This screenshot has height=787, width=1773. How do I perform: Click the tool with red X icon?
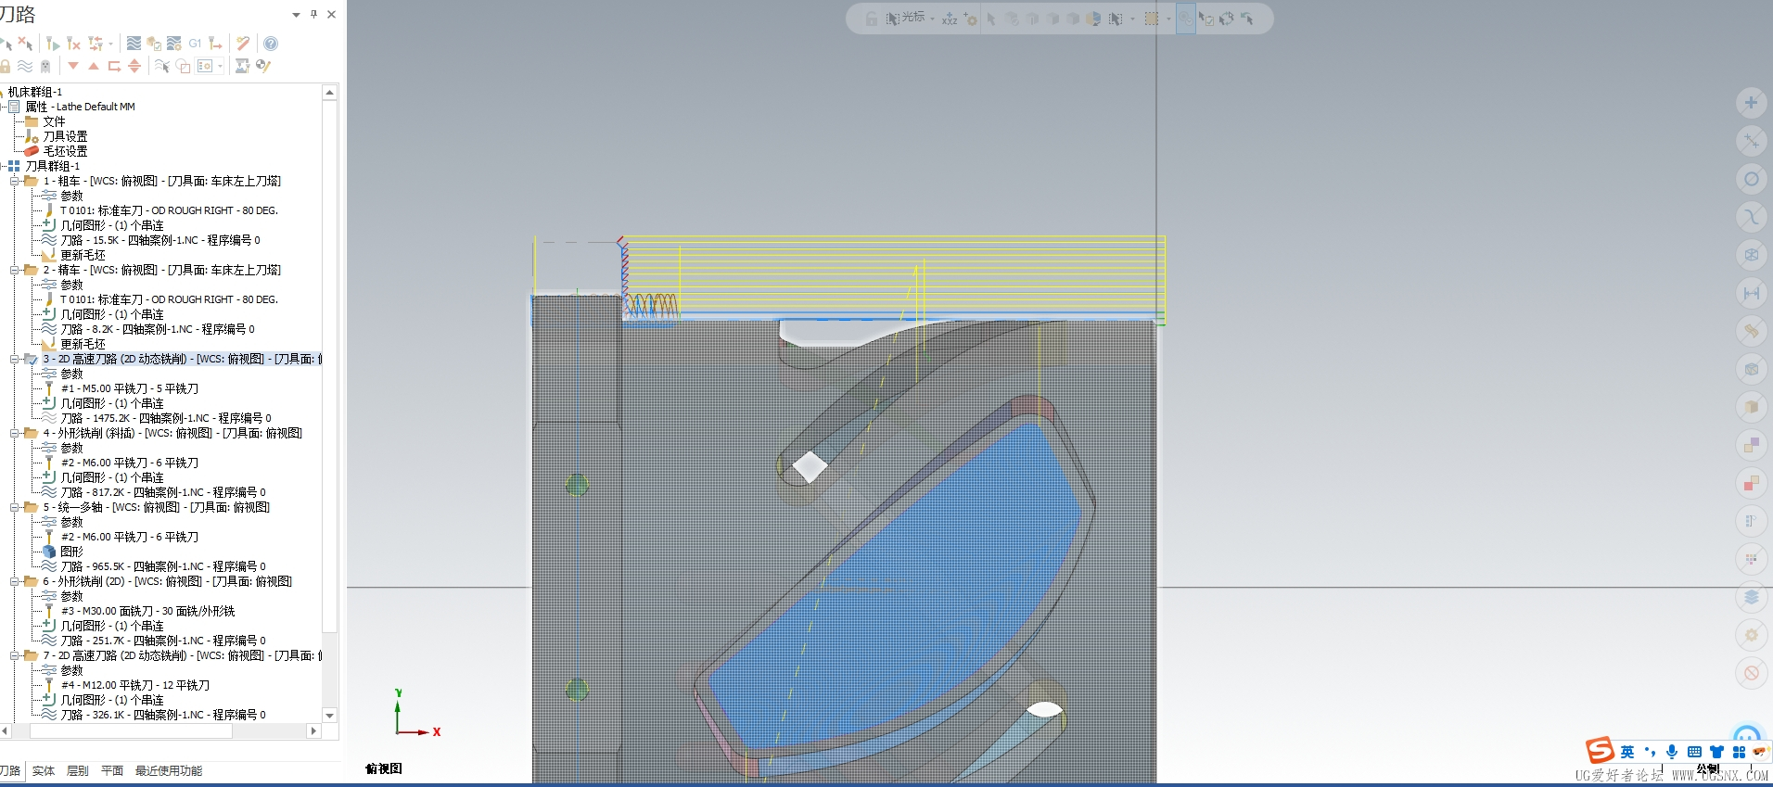(73, 44)
